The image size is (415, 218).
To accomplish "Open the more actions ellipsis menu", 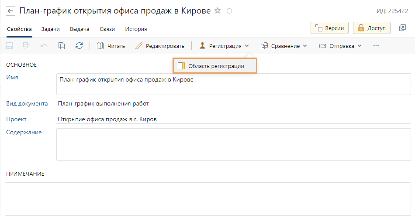I will tap(376, 46).
